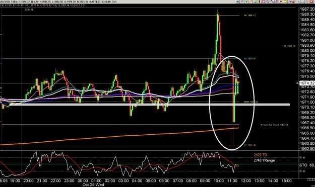The height and width of the screenshot is (187, 315).
Task: Click the 2423 TD orange label
Action: click(261, 155)
